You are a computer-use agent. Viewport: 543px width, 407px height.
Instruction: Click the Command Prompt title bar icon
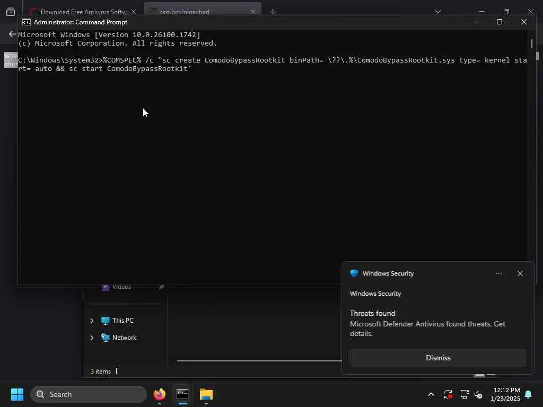tap(27, 22)
